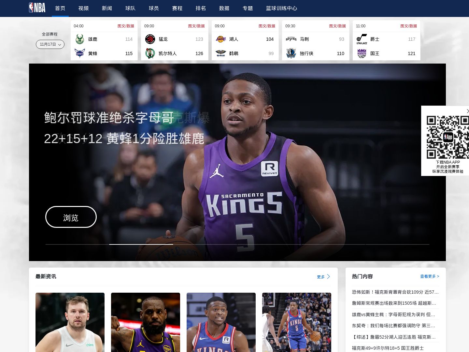The height and width of the screenshot is (352, 469).
Task: Click the Mavericks team logo
Action: pos(291,53)
